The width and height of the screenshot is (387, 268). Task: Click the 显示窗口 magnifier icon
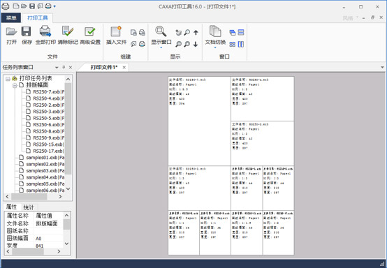click(x=161, y=31)
